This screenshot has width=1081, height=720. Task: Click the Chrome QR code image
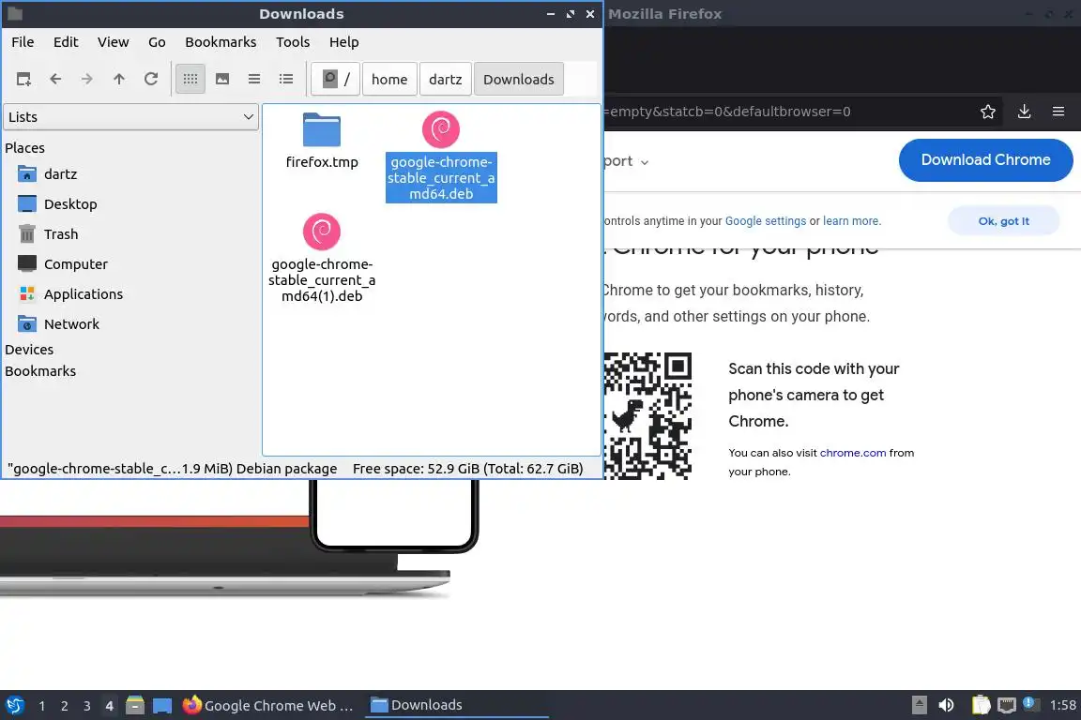pyautogui.click(x=648, y=416)
